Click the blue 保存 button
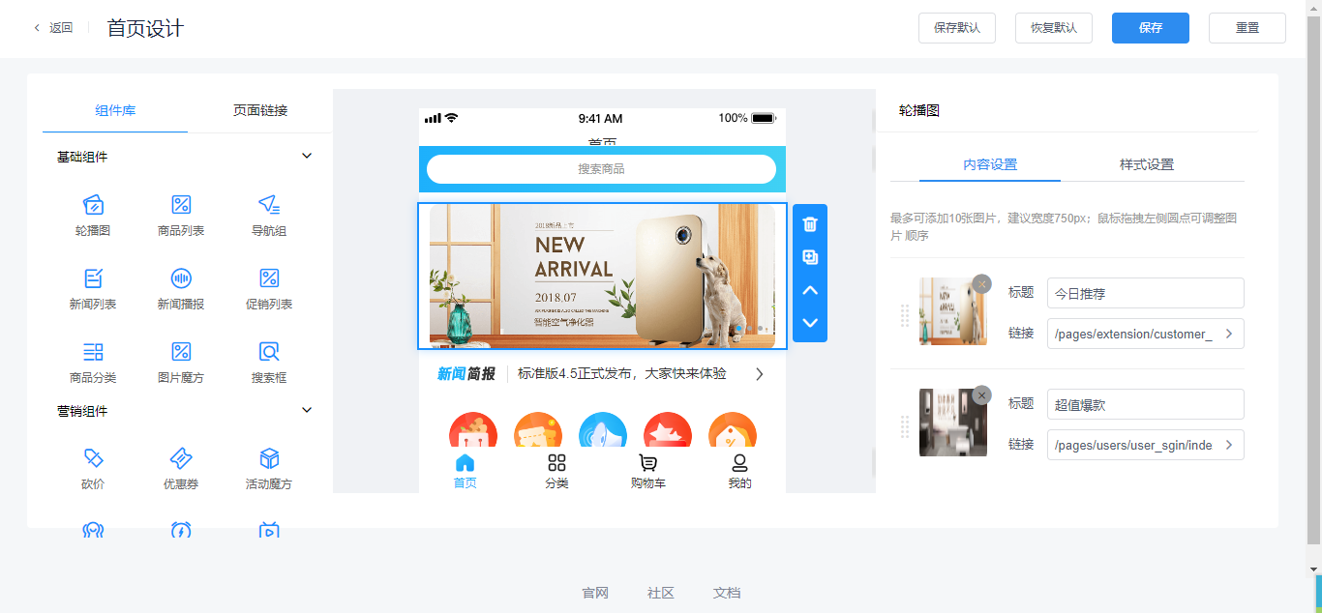Viewport: 1322px width, 613px height. click(1150, 28)
